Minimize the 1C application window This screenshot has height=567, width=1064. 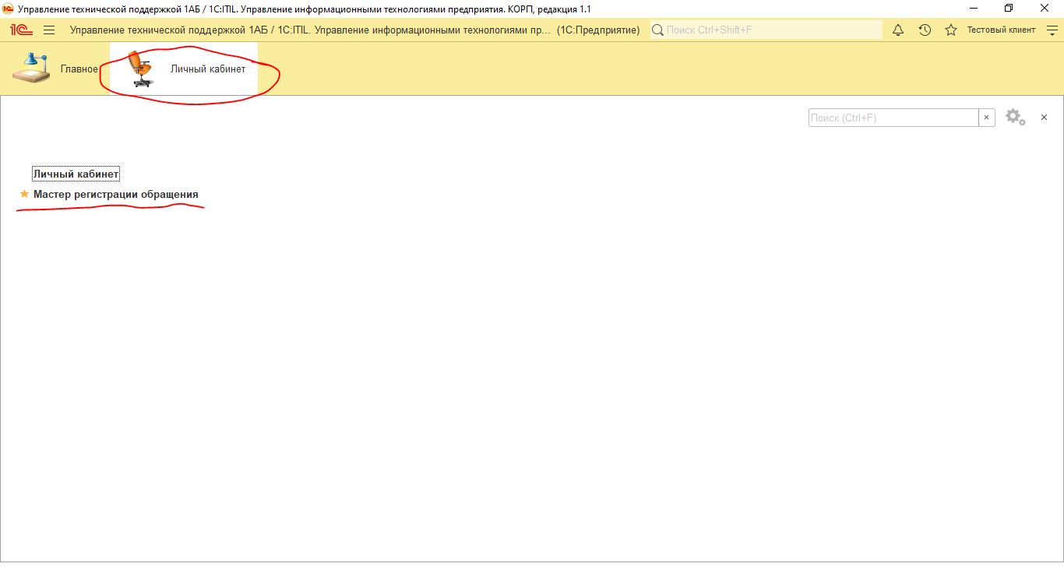tap(974, 8)
